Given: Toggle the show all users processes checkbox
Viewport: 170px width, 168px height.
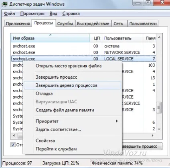Looking at the screenshot, I should (13, 144).
